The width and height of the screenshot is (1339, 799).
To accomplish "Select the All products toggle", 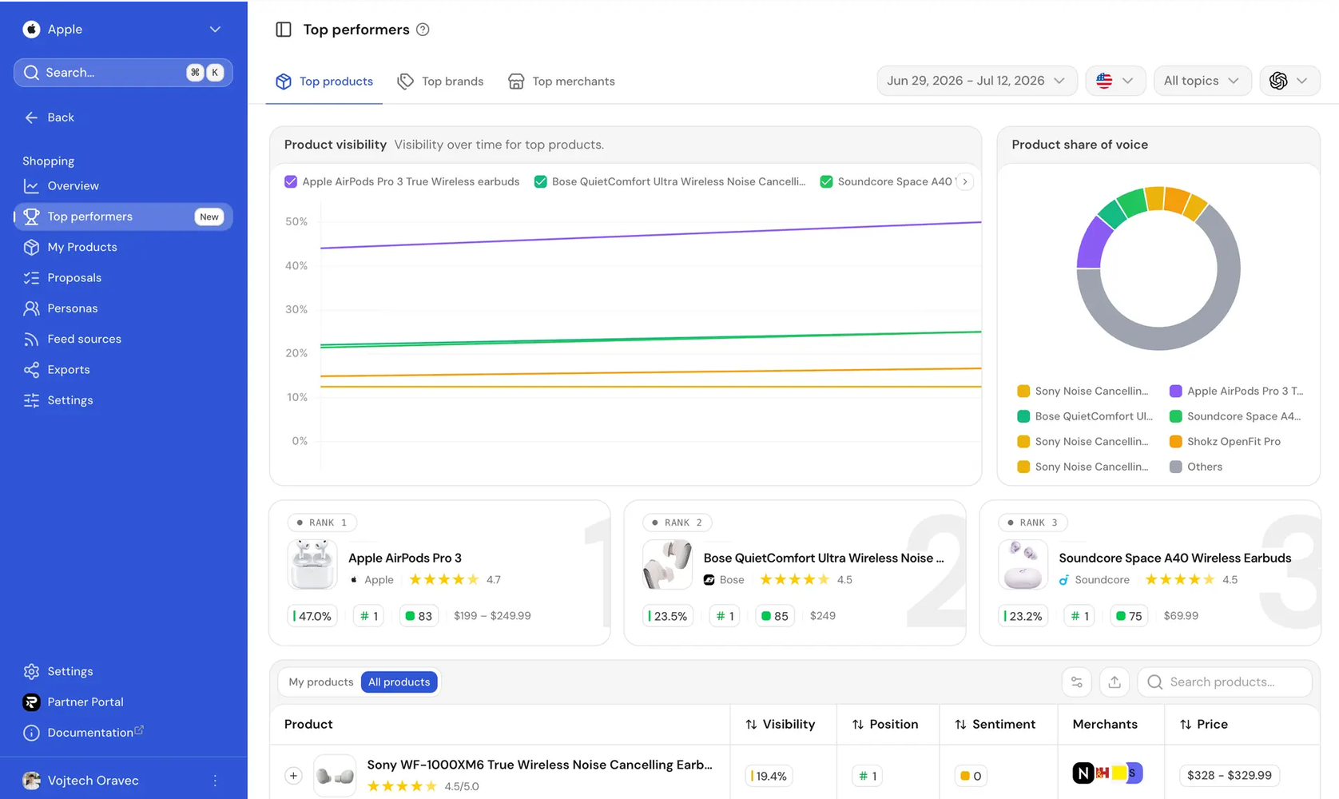I will point(399,682).
